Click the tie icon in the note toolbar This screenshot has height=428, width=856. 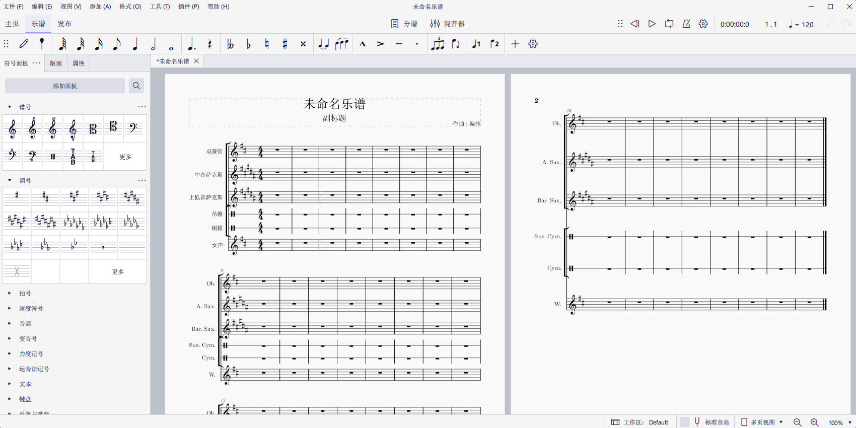click(x=323, y=44)
